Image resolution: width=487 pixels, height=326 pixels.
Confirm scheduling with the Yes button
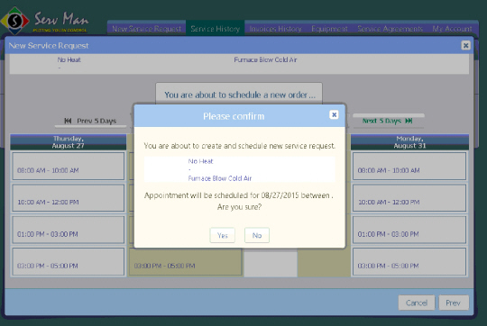coord(223,235)
